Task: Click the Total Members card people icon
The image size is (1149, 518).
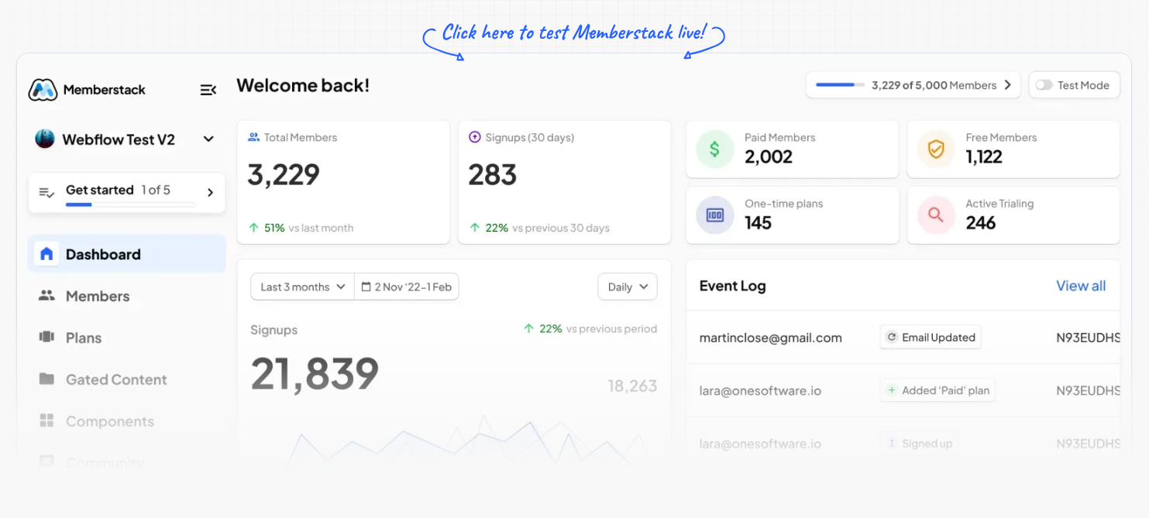Action: click(253, 137)
